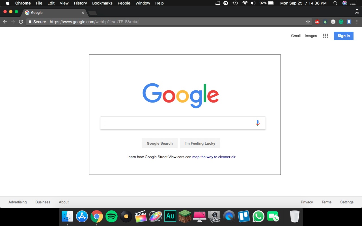Open Spotify from the Dock
This screenshot has height=226, width=362.
(111, 216)
